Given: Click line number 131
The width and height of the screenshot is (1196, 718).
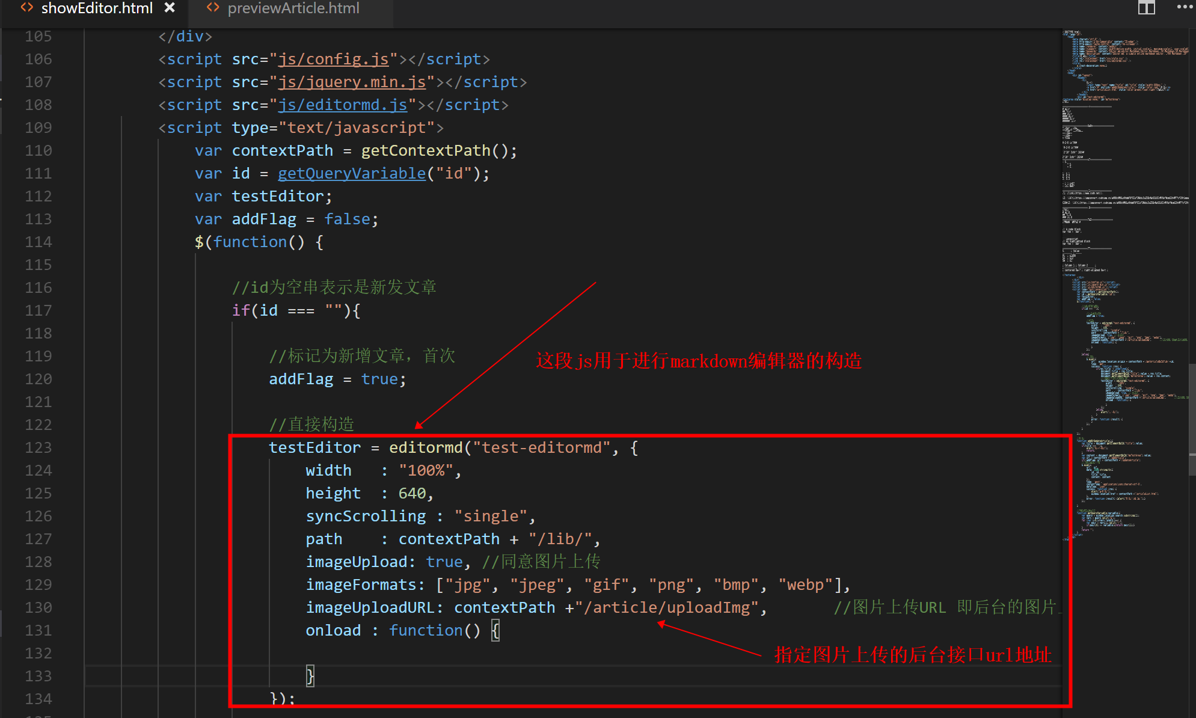Looking at the screenshot, I should coord(38,630).
